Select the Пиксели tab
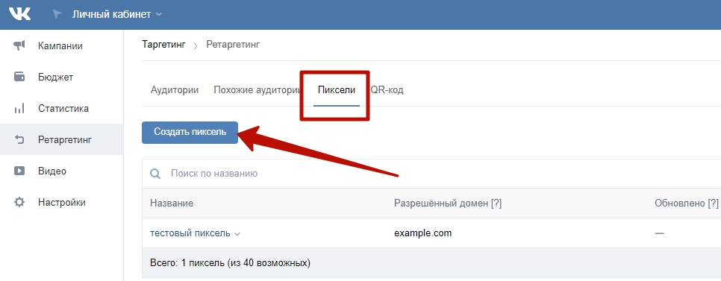 coord(337,90)
